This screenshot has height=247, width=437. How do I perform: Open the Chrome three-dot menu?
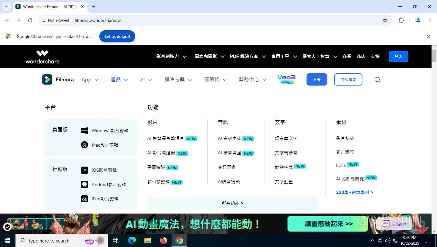pos(430,20)
